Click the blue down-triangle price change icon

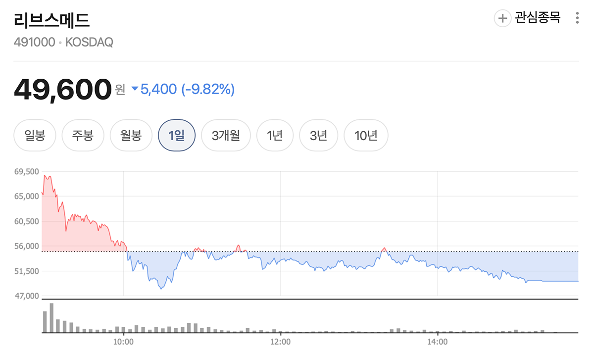(x=135, y=89)
